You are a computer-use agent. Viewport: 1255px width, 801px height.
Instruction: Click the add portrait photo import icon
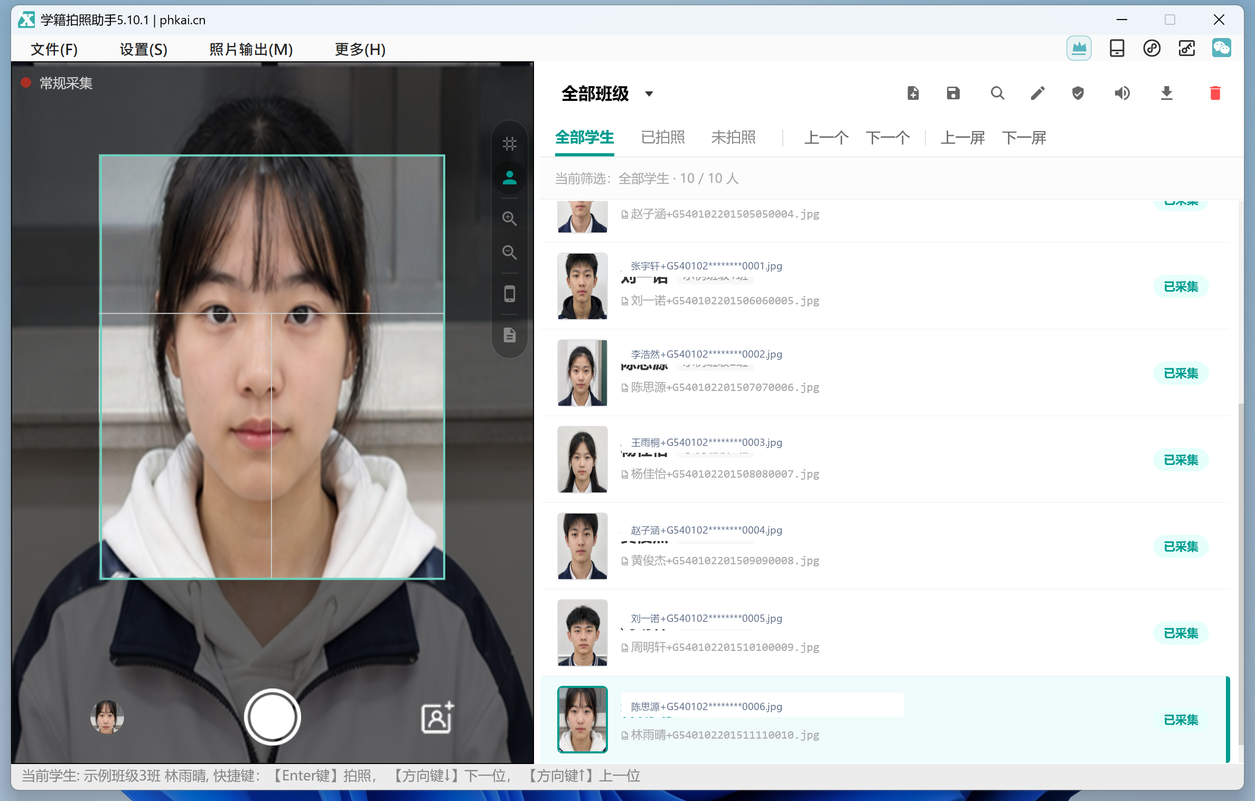pyautogui.click(x=437, y=717)
